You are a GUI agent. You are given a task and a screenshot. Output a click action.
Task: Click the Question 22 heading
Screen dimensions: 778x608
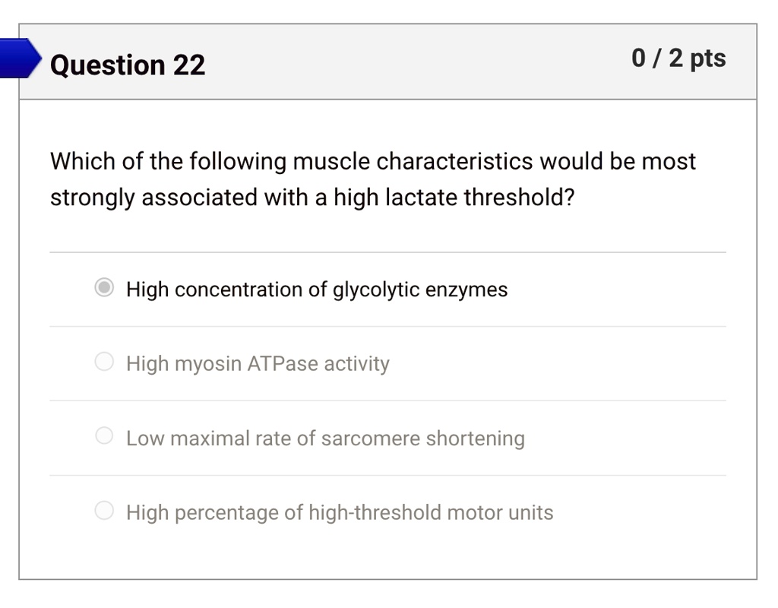coord(128,65)
